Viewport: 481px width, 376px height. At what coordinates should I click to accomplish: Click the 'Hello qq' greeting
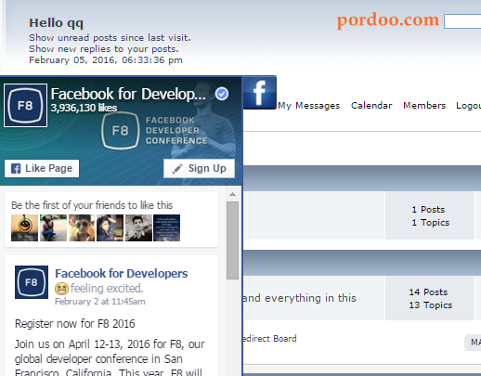(x=56, y=23)
